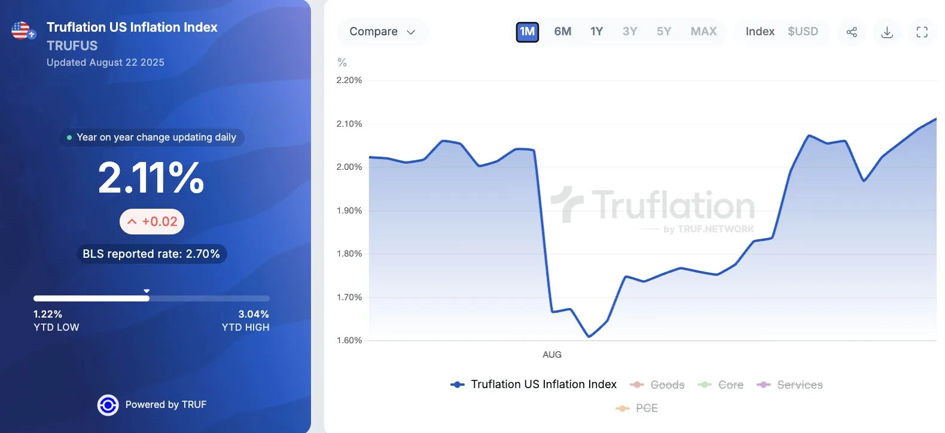Click the download chart data icon
945x433 pixels.
(887, 32)
